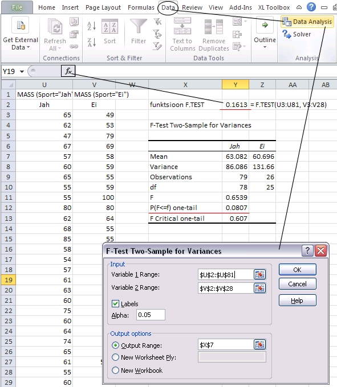The image size is (337, 387).
Task: Select the New Workbook option
Action: 115,370
